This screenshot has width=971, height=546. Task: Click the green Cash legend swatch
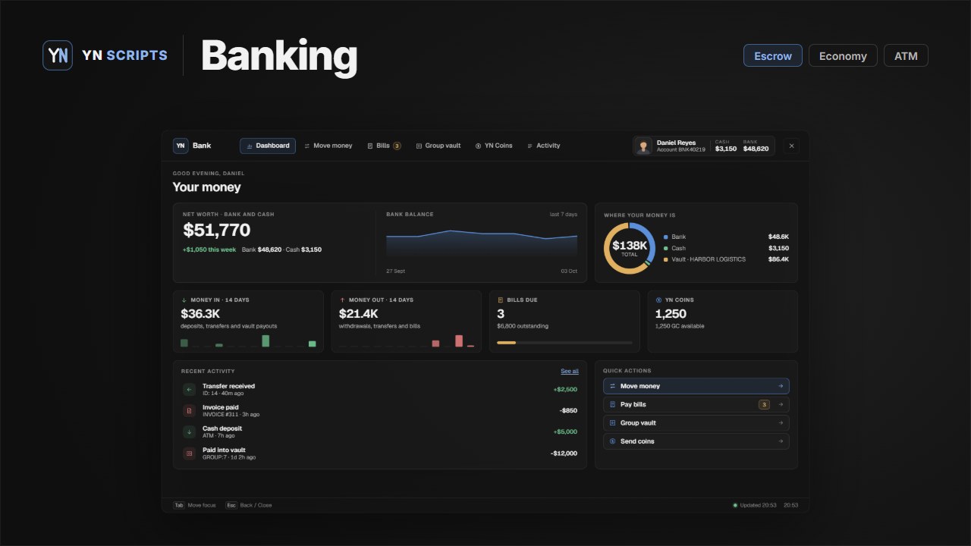pyautogui.click(x=665, y=248)
